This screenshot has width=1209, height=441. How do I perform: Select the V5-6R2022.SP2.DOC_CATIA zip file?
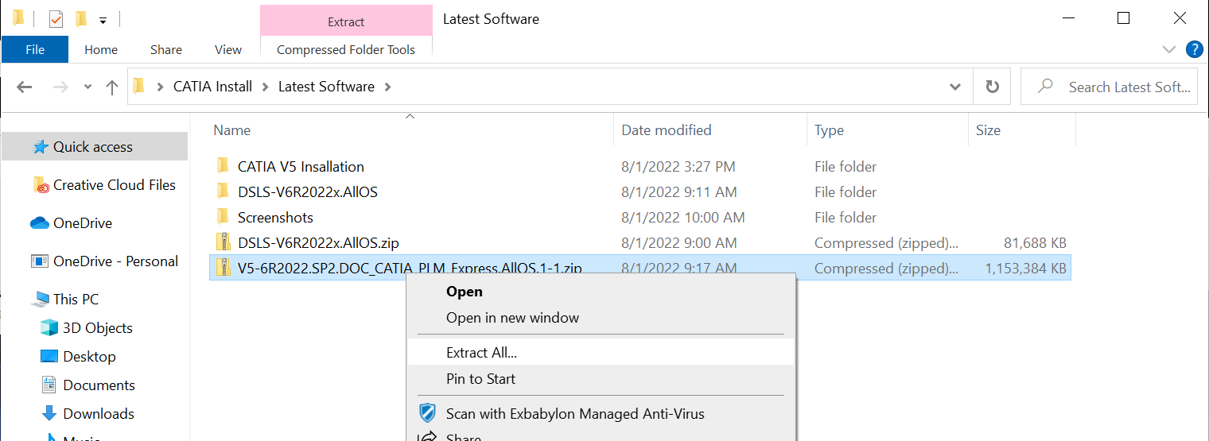tap(640, 269)
